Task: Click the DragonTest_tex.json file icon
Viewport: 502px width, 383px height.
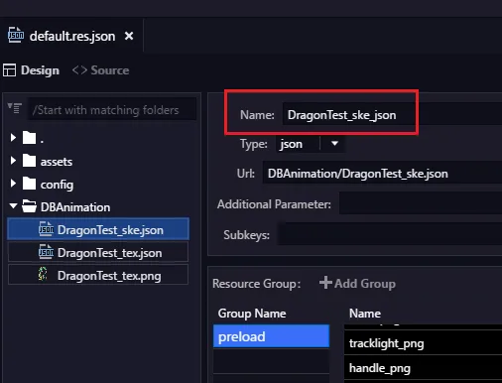Action: pyautogui.click(x=46, y=252)
